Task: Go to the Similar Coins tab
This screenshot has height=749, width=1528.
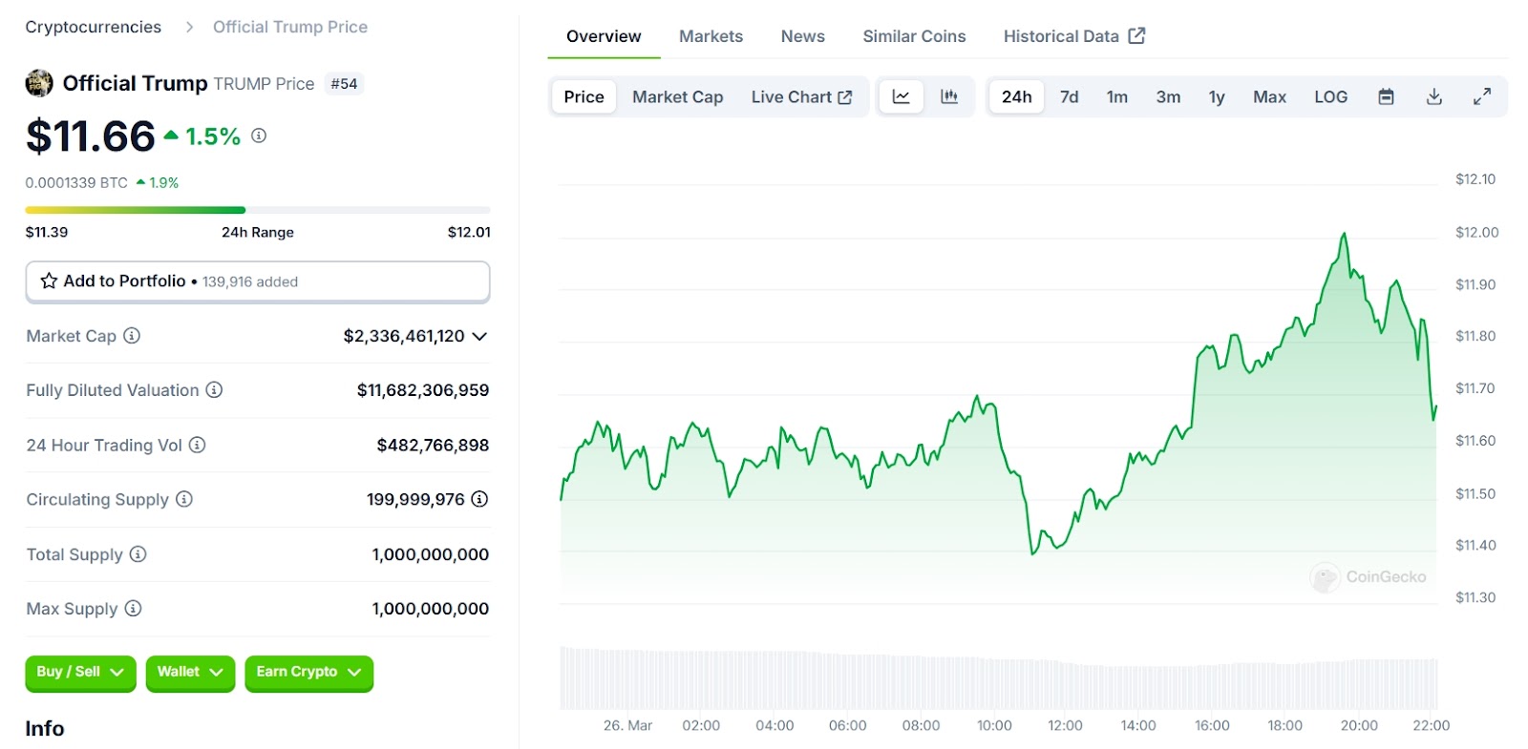Action: pyautogui.click(x=914, y=36)
